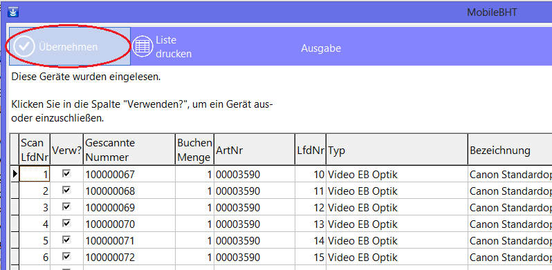Select the LfdNr cell showing 15
Viewport: 552px width, 270px height.
click(x=310, y=257)
